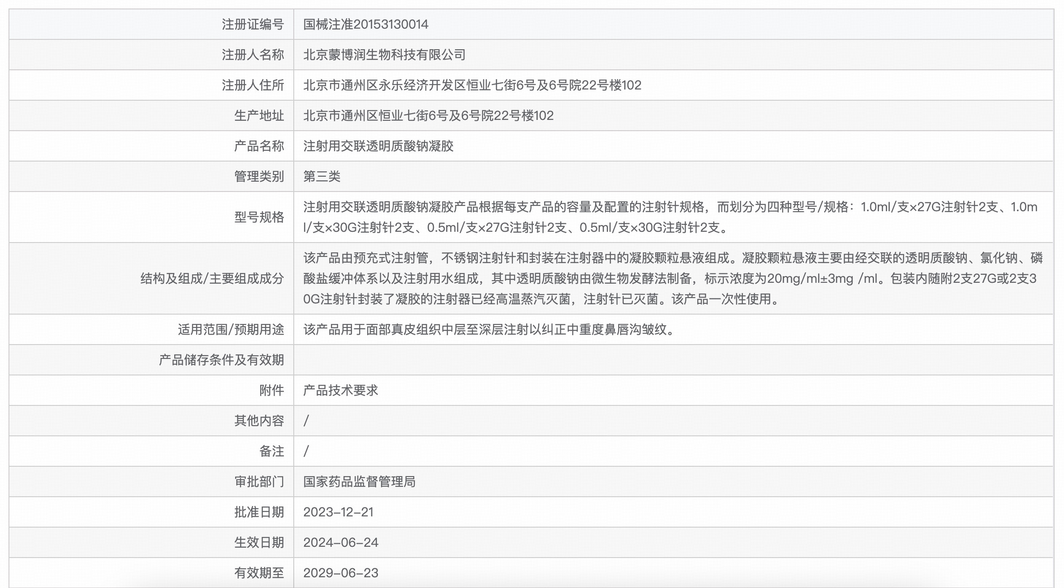The width and height of the screenshot is (1064, 588).
Task: Click the 备注 row label
Action: (x=271, y=451)
